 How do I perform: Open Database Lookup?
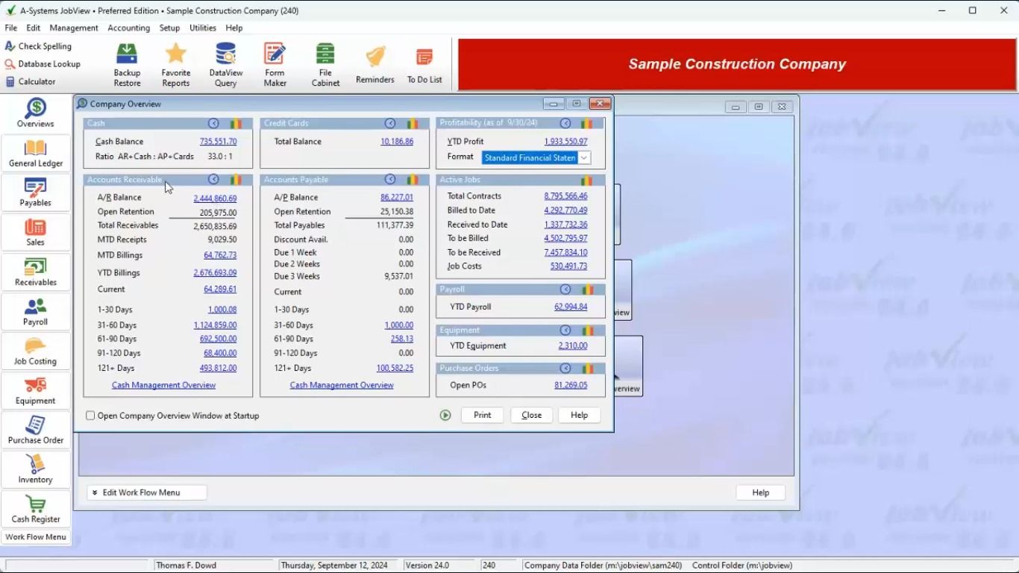43,64
